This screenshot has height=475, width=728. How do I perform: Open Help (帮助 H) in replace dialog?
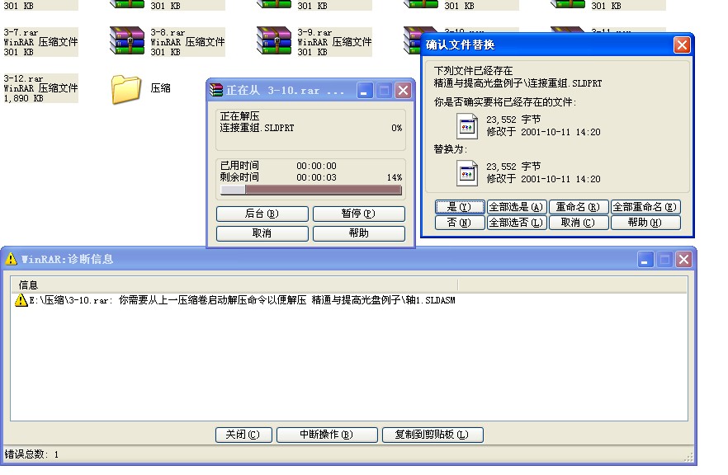pos(645,223)
